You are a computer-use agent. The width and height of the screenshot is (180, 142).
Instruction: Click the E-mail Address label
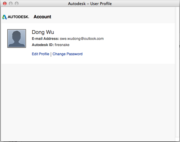(x=45, y=39)
